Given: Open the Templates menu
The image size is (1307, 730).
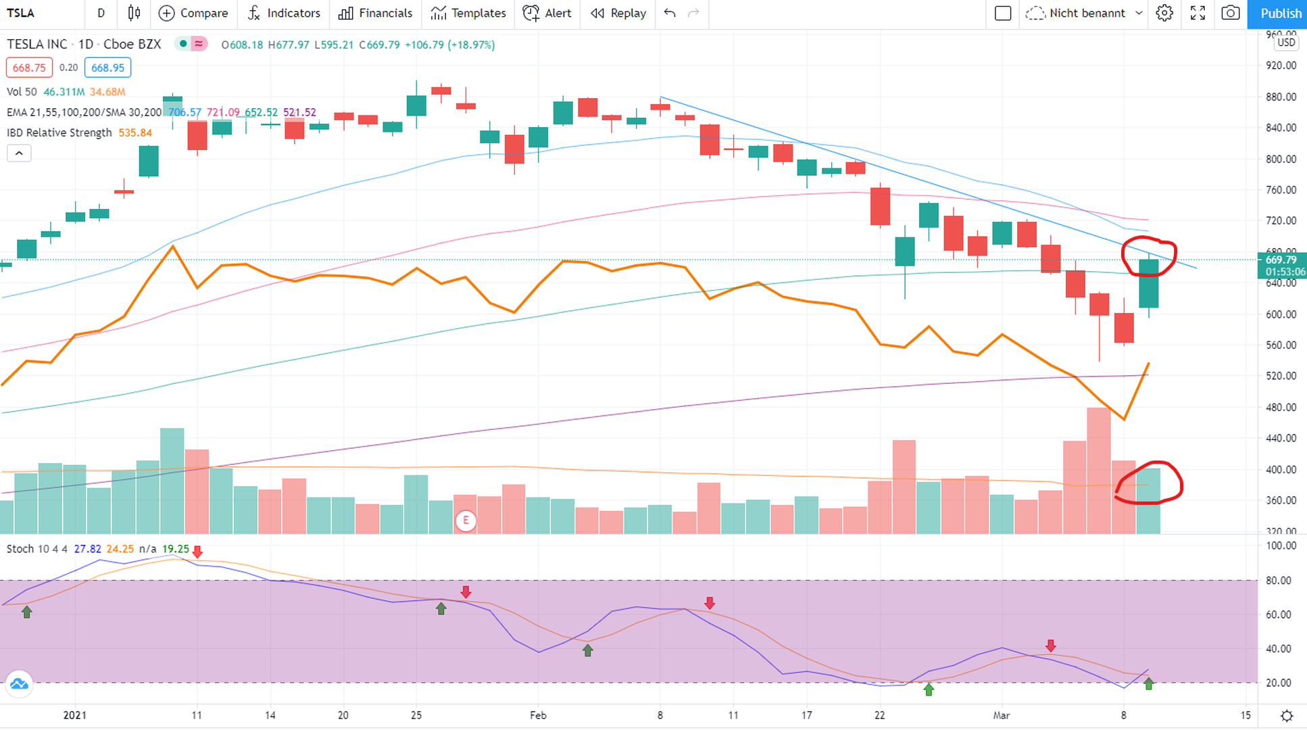Looking at the screenshot, I should click(x=468, y=13).
